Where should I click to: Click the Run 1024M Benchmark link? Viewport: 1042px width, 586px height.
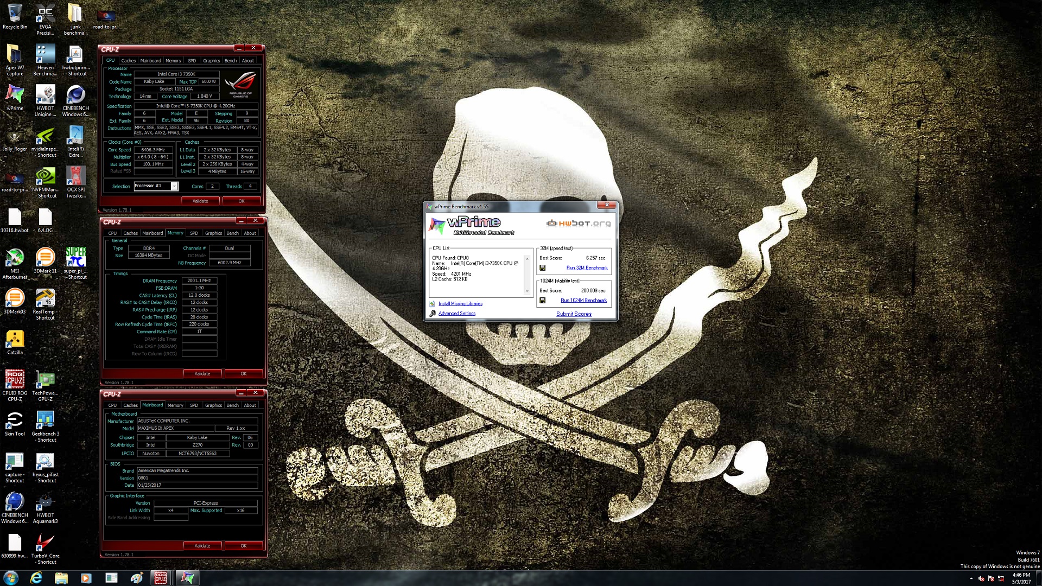[583, 301]
